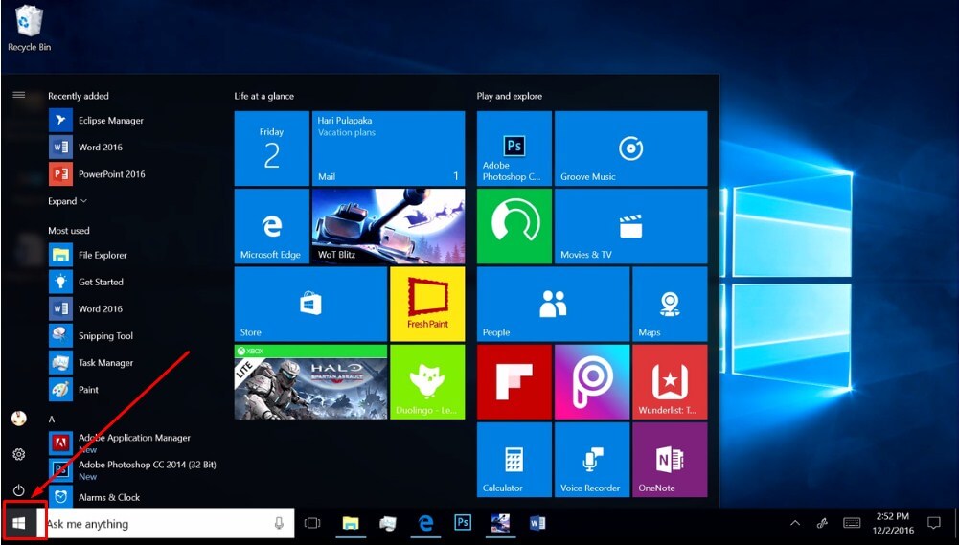Screen dimensions: 959x545
Task: Show hidden system tray icons
Action: (x=795, y=523)
